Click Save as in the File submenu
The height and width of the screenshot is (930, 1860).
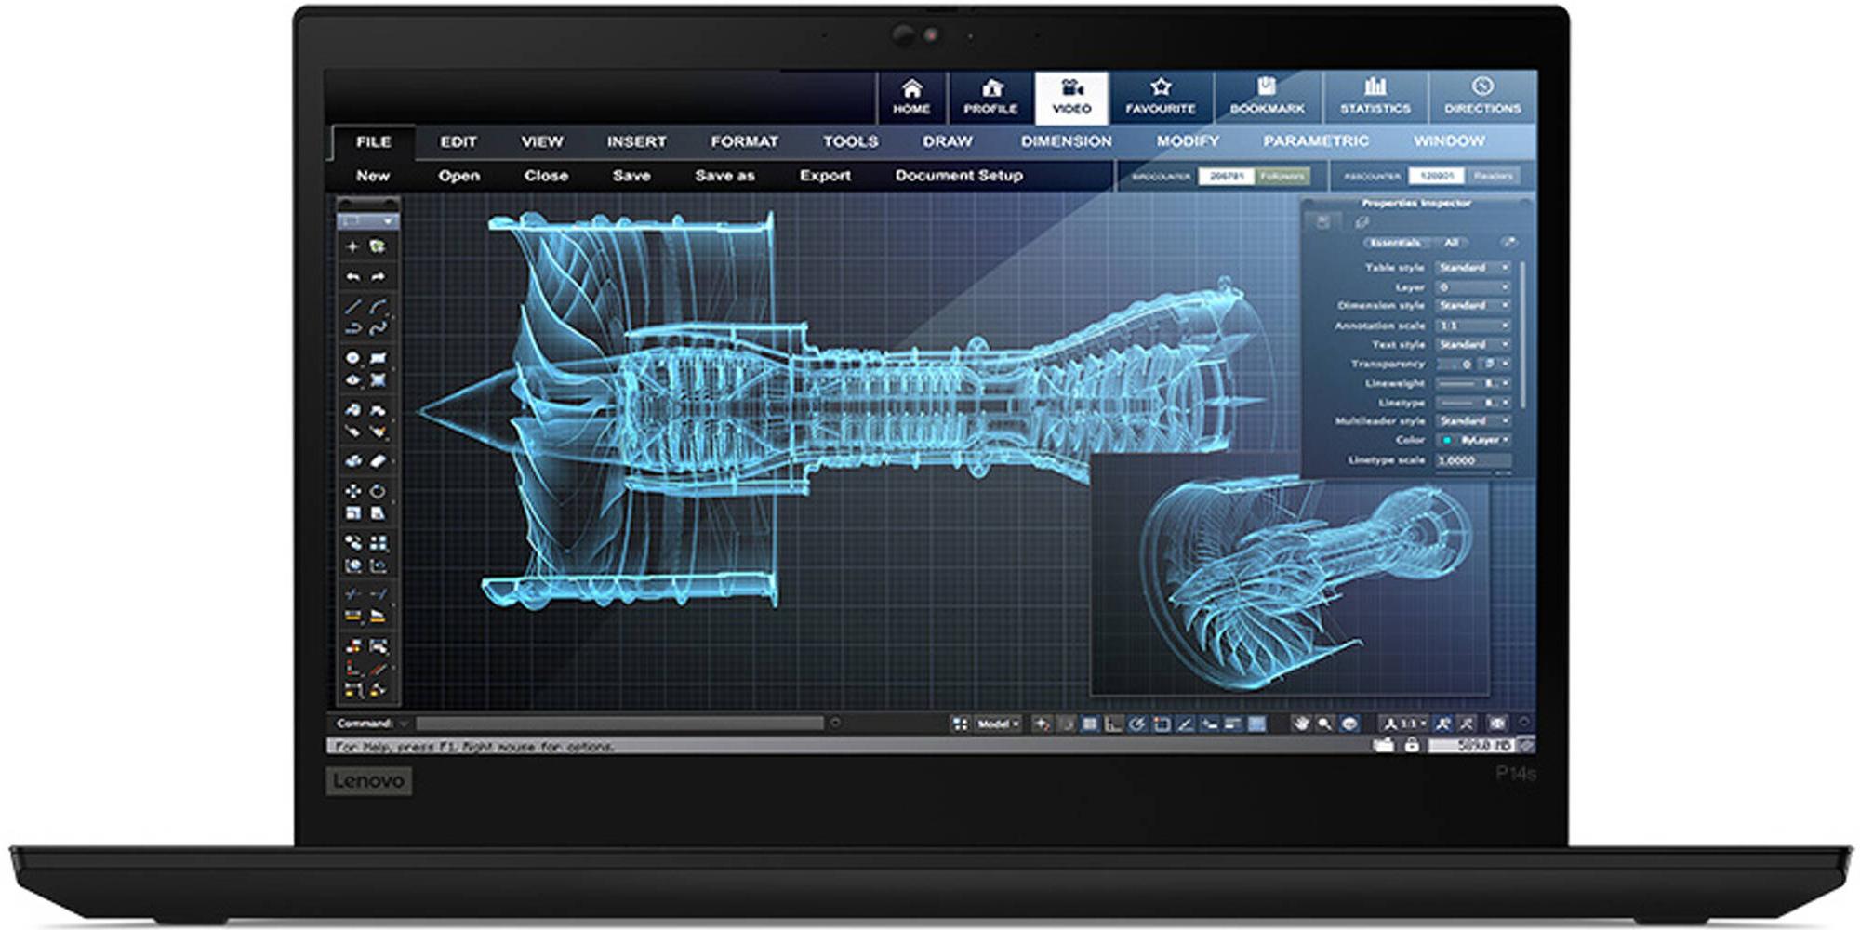coord(724,176)
